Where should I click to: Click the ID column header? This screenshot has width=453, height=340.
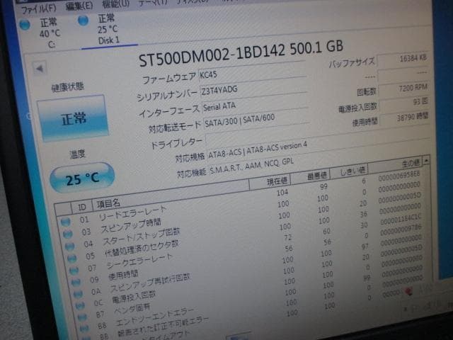coord(82,207)
